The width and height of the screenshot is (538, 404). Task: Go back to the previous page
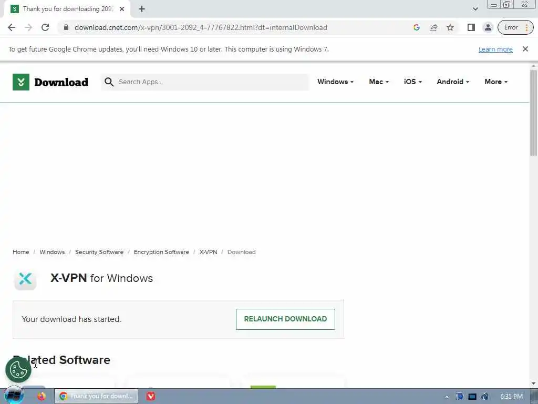[12, 27]
